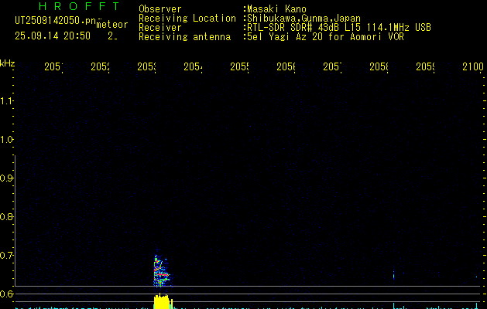Select '5el Yagi Az 20 for Aomori VOR' text
487x309 pixels.
[x=325, y=37]
